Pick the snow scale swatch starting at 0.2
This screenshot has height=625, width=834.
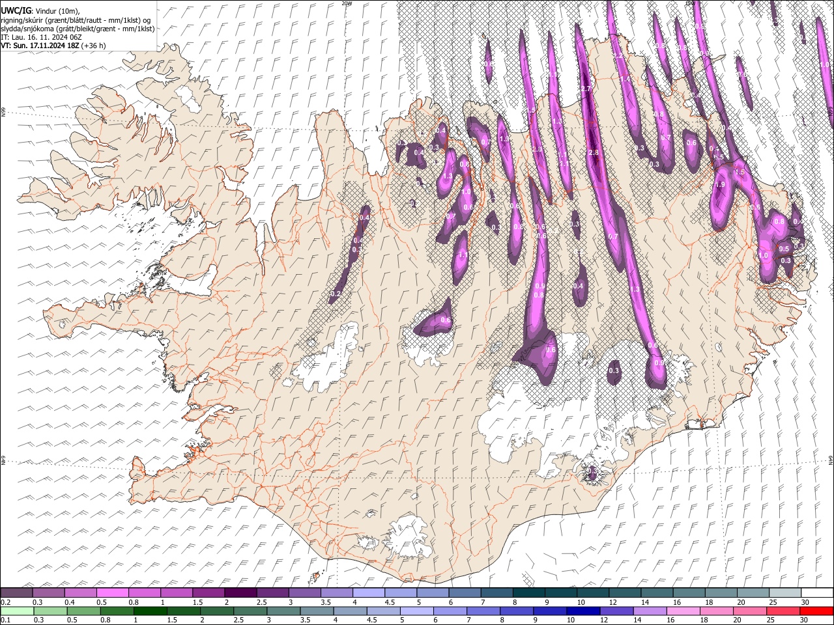pos(16,592)
